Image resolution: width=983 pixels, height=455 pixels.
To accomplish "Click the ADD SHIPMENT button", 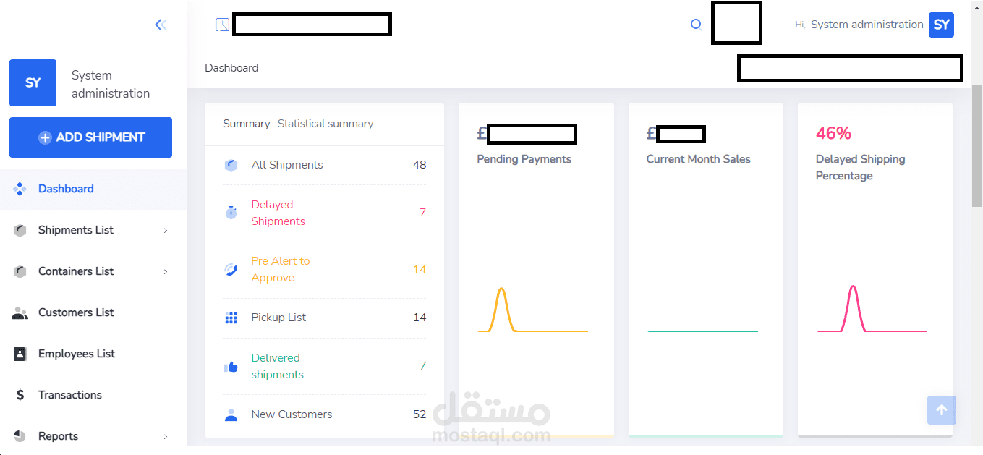I will point(90,137).
